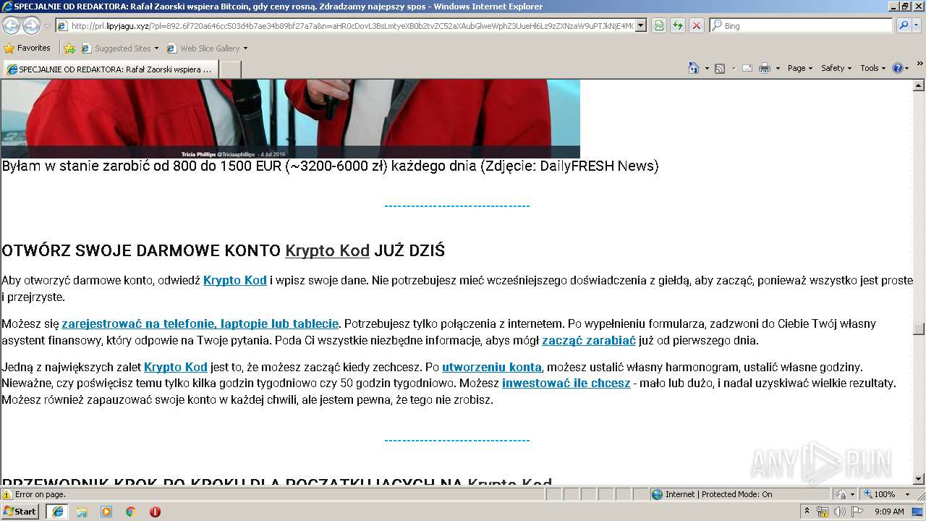926x521 pixels.
Task: Open the red Opera icon in taskbar
Action: point(155,512)
